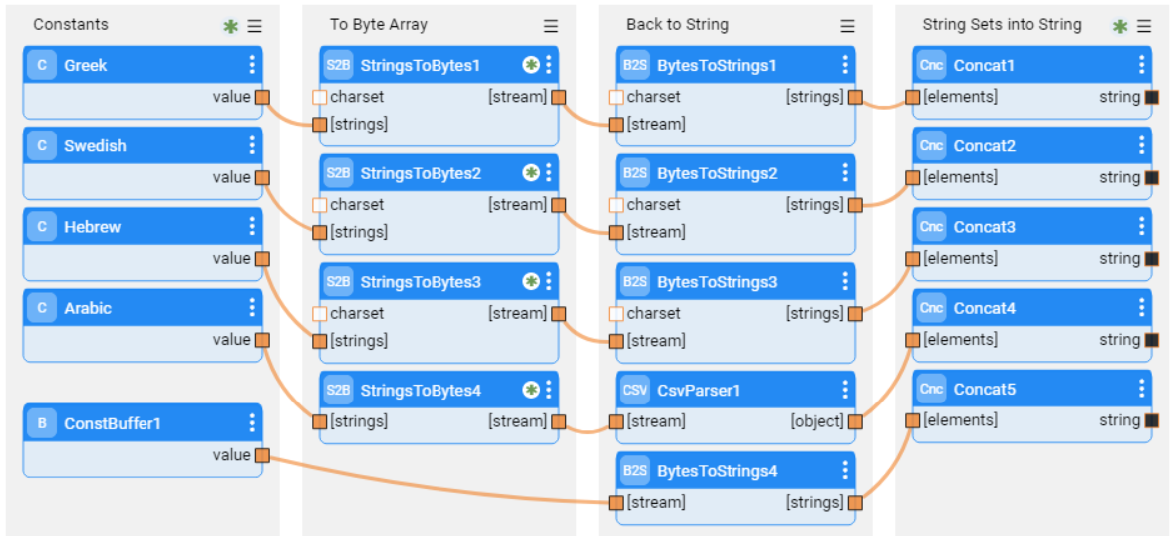This screenshot has height=536, width=1172.
Task: Click the C icon on Greek constant node
Action: [42, 66]
